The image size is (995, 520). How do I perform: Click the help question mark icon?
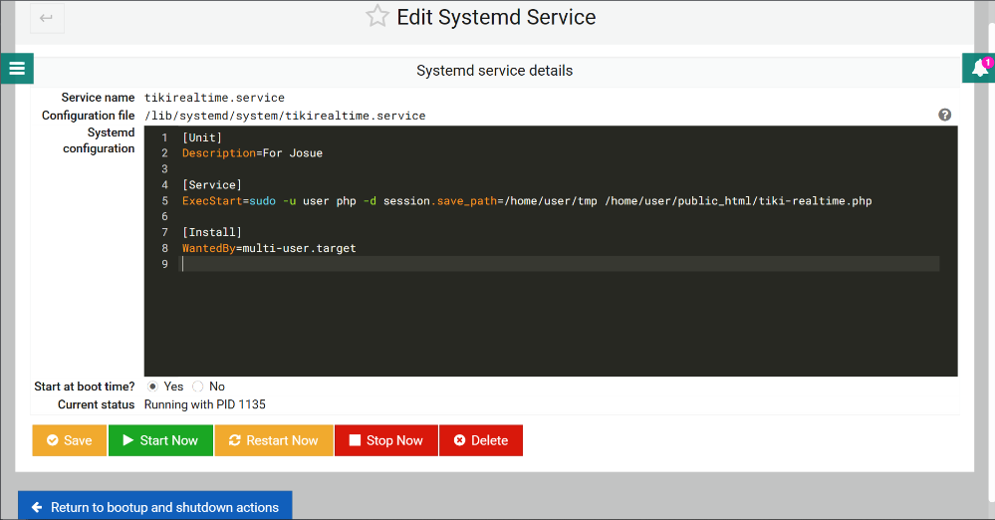pos(945,115)
